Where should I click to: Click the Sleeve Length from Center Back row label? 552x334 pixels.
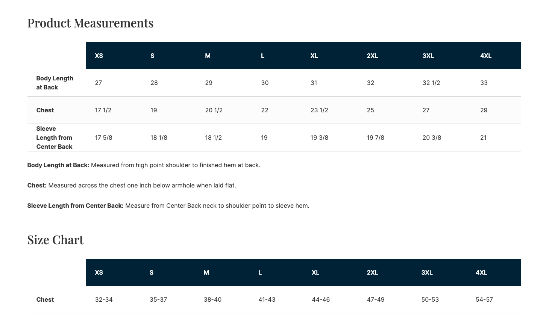pos(54,138)
